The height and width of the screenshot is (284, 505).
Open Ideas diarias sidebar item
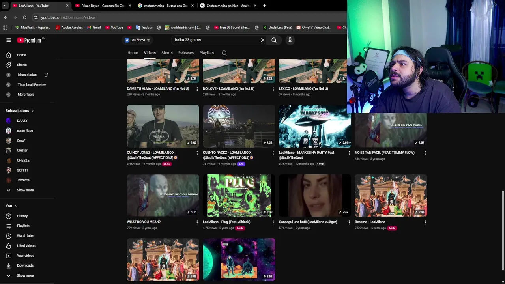pos(27,75)
